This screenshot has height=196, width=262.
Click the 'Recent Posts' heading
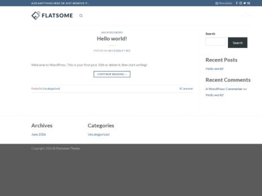pos(221,60)
